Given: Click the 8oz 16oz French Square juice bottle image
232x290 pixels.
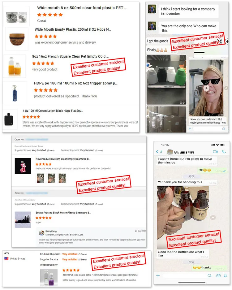Looking at the screenshot, I should (x=15, y=66).
